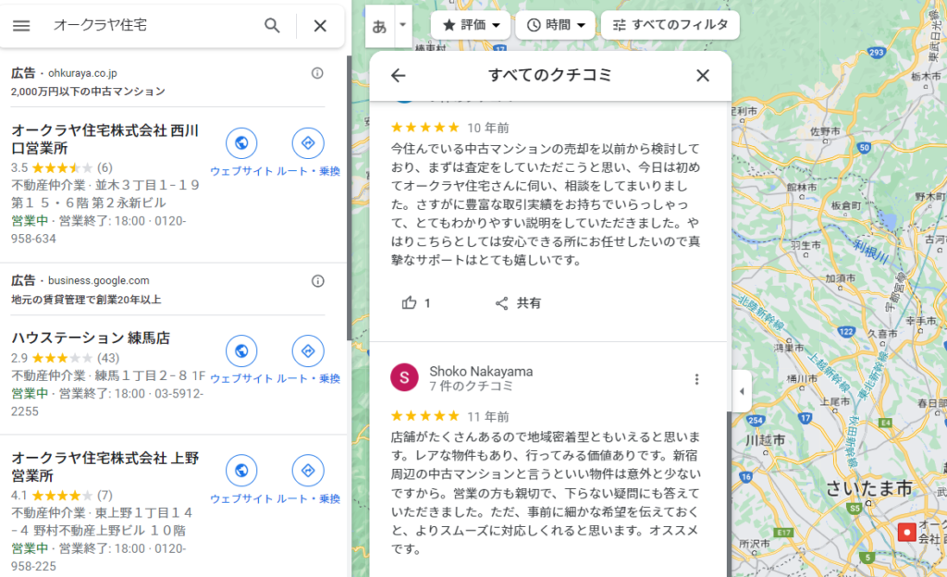Close the すべてのクチコミ panel
The height and width of the screenshot is (577, 947).
[703, 76]
